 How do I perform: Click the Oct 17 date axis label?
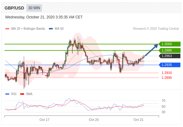tap(44, 120)
